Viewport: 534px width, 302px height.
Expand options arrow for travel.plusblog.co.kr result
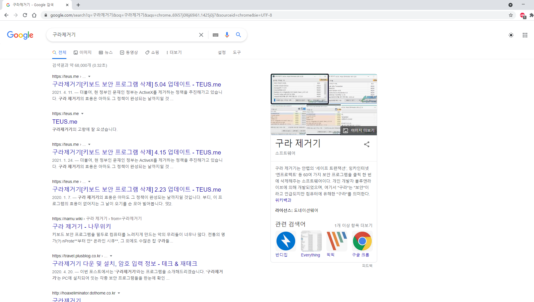pyautogui.click(x=111, y=256)
